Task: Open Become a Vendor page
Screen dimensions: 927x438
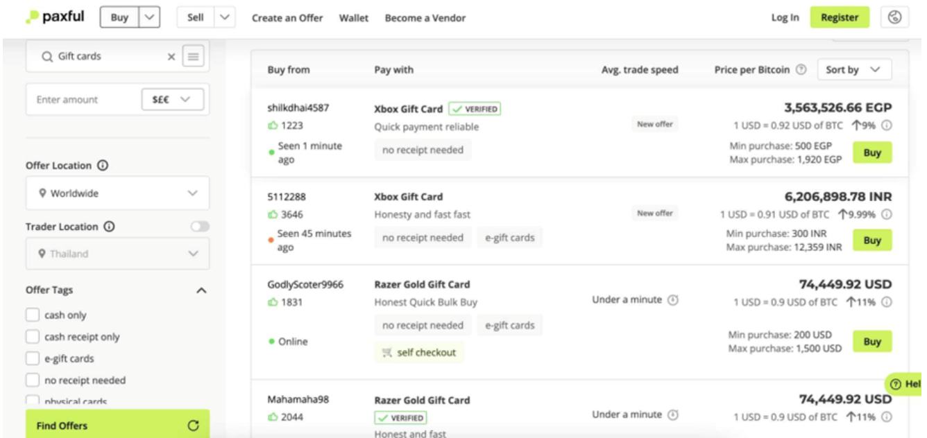Action: [x=425, y=18]
